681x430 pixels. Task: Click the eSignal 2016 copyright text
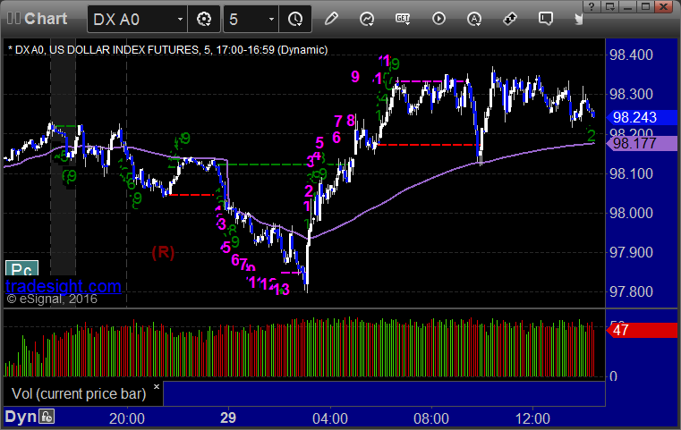tap(52, 299)
